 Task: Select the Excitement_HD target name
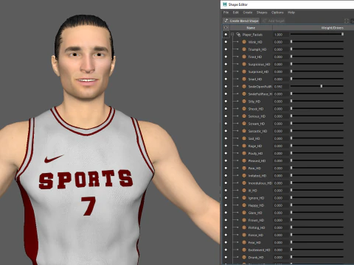(x=259, y=250)
